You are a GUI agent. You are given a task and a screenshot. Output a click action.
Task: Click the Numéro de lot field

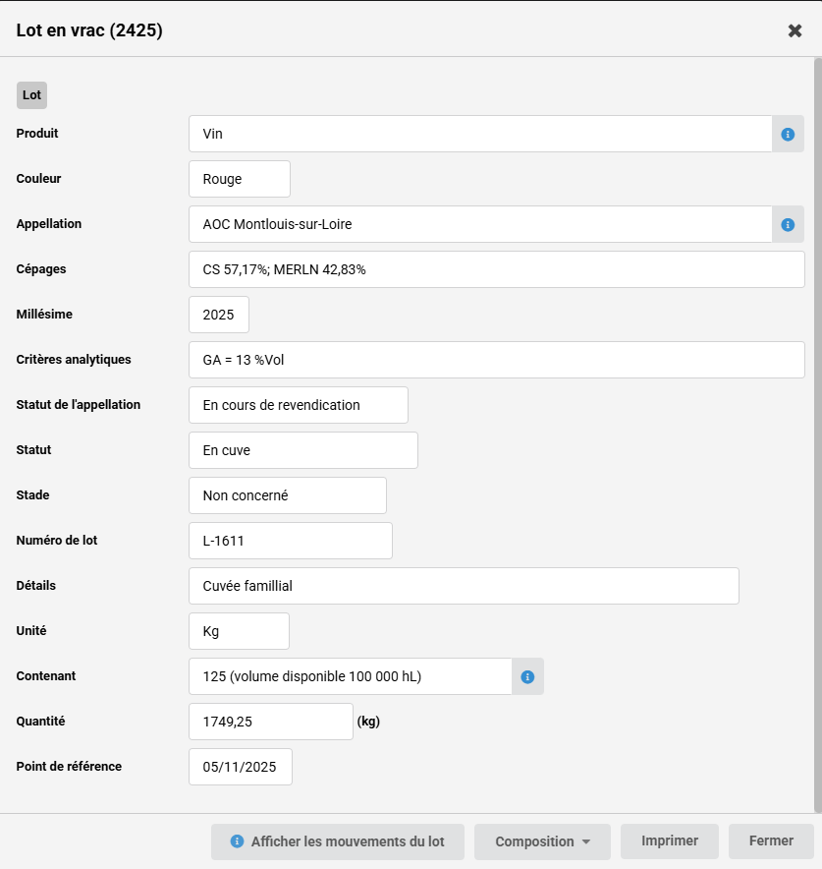(x=290, y=541)
